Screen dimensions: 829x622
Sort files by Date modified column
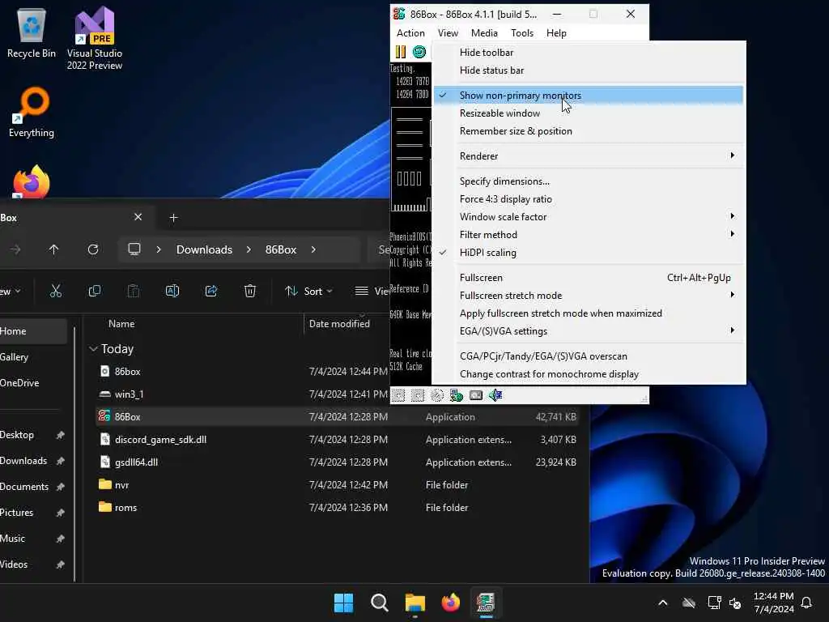[x=339, y=324]
